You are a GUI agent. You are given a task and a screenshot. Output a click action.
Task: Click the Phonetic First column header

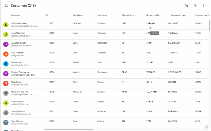[x=129, y=15]
